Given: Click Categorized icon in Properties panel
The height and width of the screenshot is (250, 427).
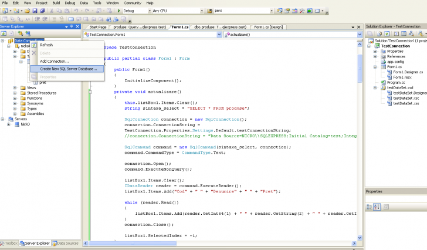Looking at the screenshot, I should coord(369,206).
